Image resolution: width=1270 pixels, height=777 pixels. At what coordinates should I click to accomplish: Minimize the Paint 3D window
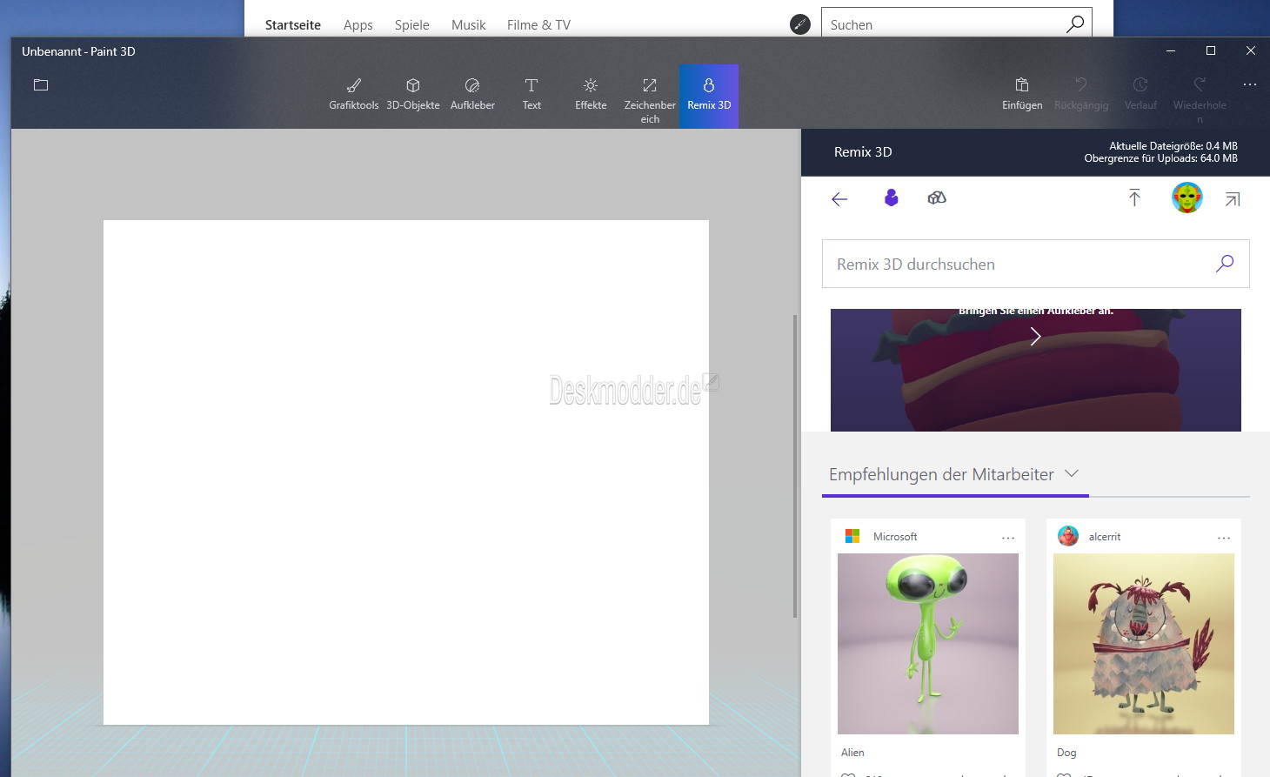(x=1171, y=50)
